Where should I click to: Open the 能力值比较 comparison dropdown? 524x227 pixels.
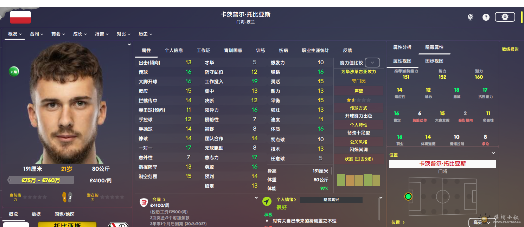tap(372, 63)
